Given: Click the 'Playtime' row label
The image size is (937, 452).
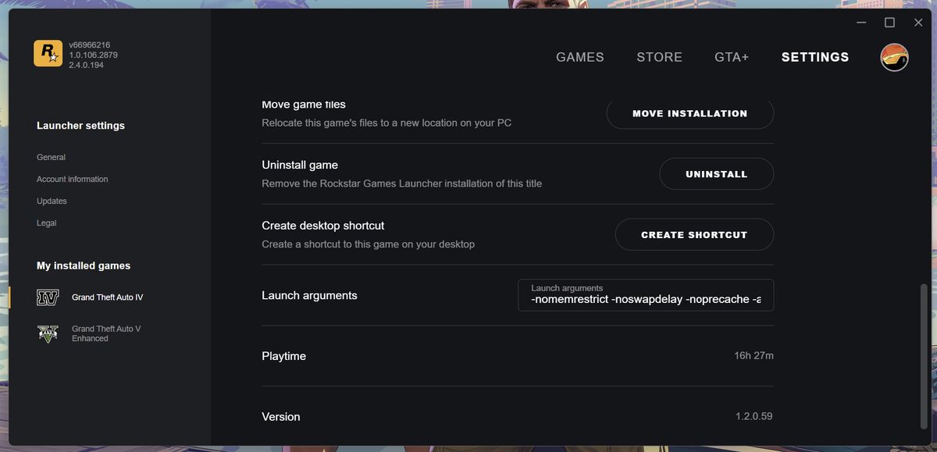Looking at the screenshot, I should pyautogui.click(x=283, y=356).
